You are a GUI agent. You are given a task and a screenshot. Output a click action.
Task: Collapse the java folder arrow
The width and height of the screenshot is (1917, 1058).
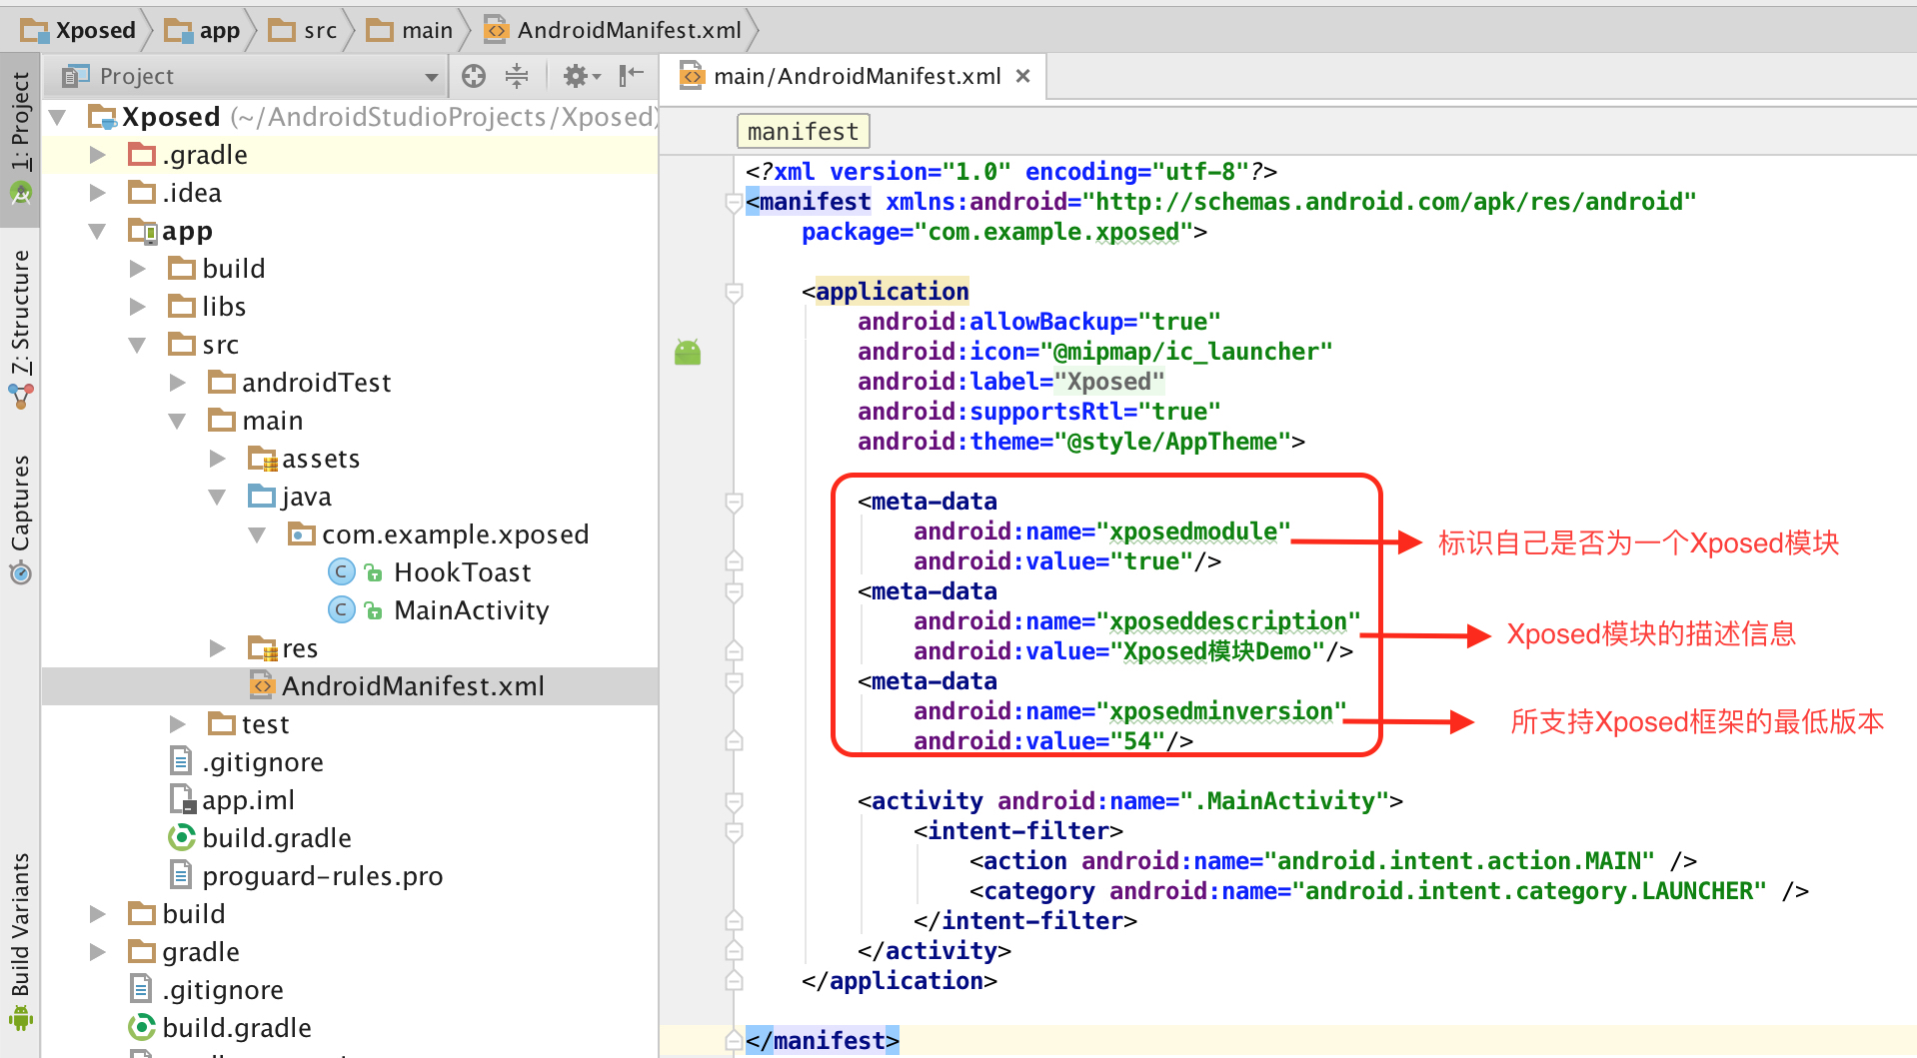pos(218,497)
